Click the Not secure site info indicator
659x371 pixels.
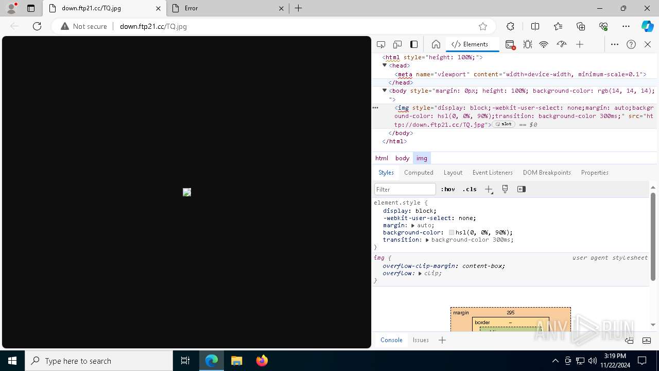click(x=84, y=26)
